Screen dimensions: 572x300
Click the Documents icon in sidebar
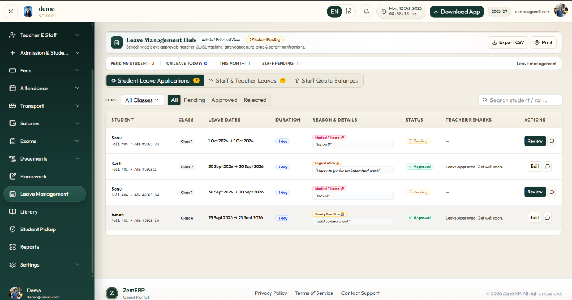point(12,159)
